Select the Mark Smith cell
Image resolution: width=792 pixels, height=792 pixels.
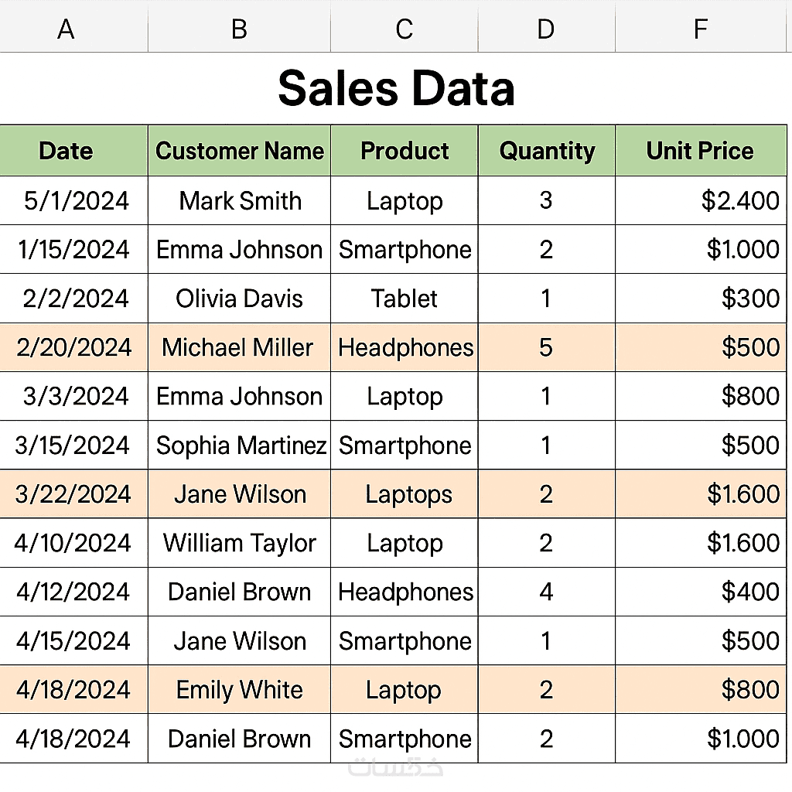click(x=240, y=201)
